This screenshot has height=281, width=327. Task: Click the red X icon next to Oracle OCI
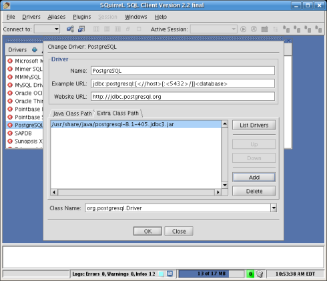tap(10, 93)
